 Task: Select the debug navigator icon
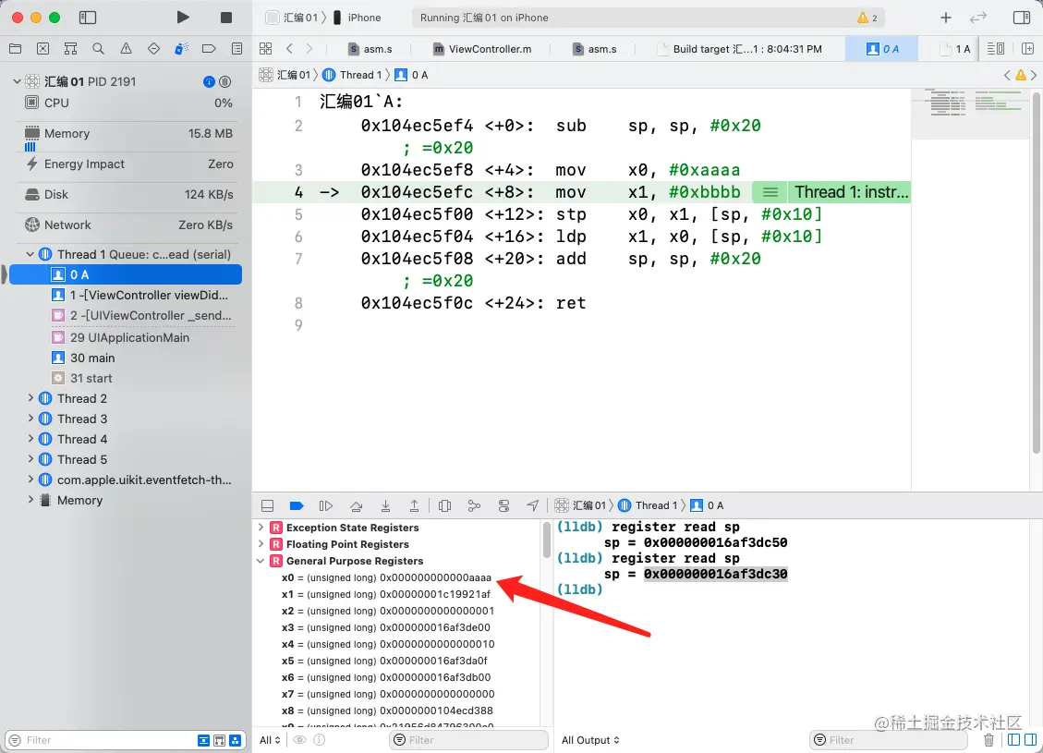tap(181, 49)
